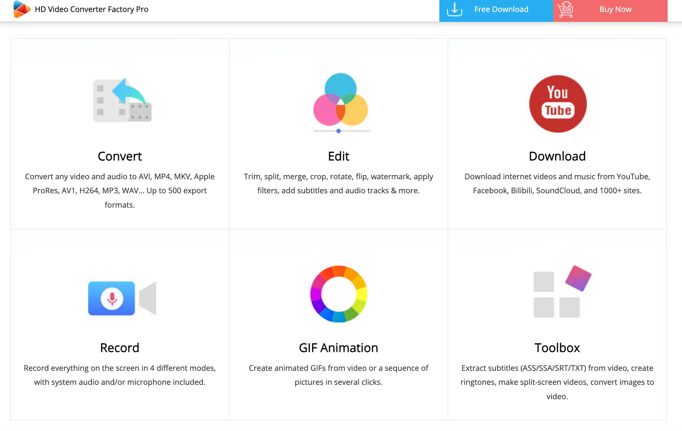This screenshot has height=431, width=682.
Task: Click the description starting 'Record everything on the screen'
Action: click(x=120, y=375)
